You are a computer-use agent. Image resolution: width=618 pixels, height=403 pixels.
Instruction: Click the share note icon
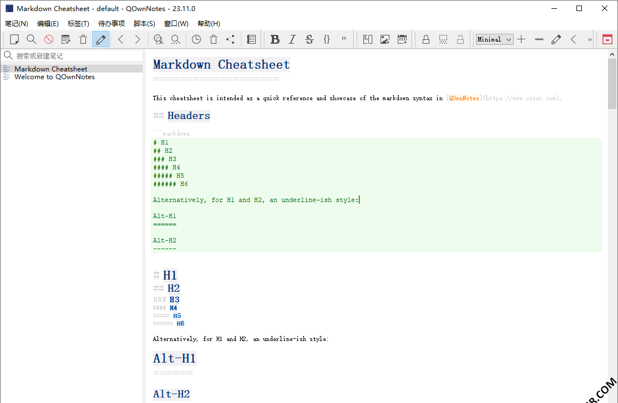[231, 39]
